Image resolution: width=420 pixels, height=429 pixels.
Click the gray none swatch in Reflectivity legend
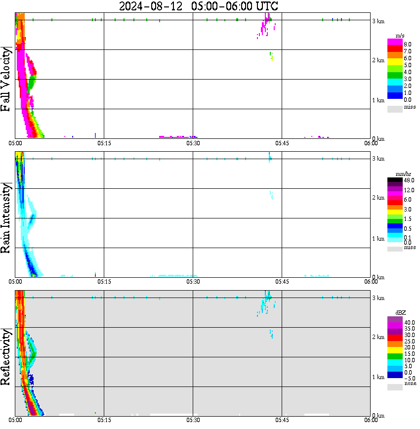click(395, 387)
